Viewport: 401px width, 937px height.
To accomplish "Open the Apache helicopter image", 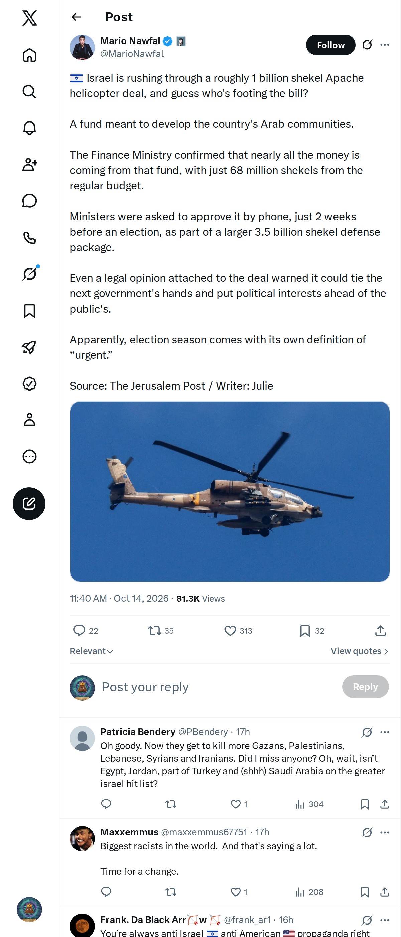I will 230,491.
